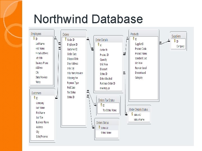Select the Orders Status table header
Screen dimensions: 202x151
coord(107,123)
